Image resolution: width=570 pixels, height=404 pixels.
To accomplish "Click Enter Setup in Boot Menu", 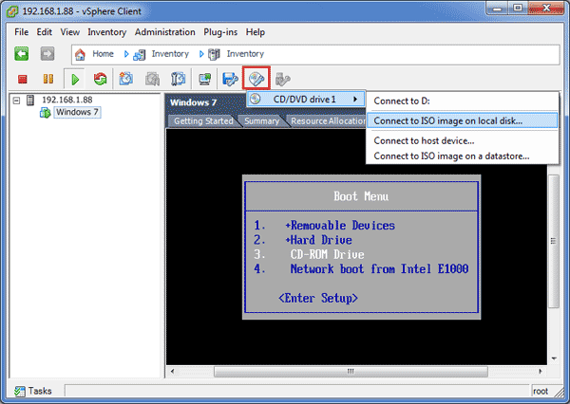I will 318,298.
